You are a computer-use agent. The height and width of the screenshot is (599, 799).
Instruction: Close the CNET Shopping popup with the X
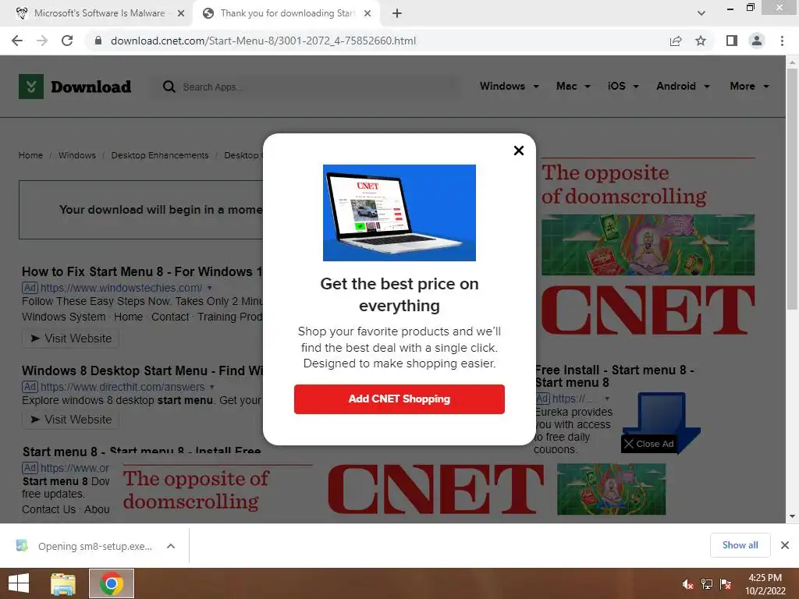(519, 151)
